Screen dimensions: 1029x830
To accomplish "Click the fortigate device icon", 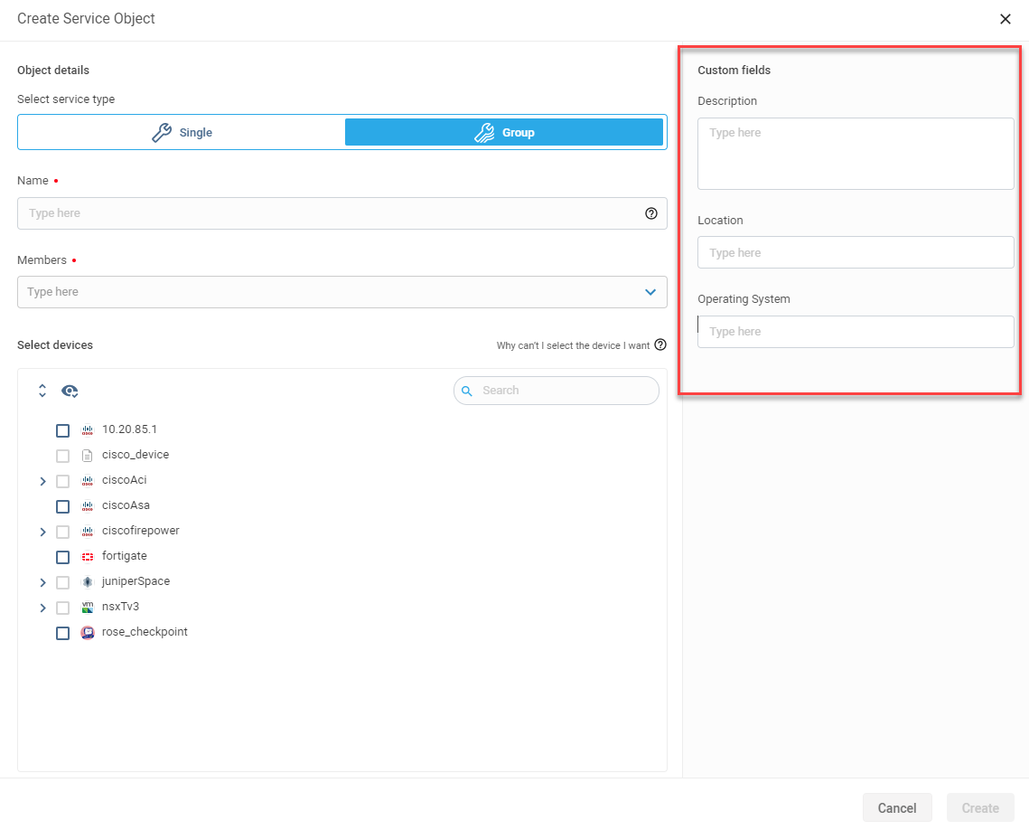I will point(88,556).
